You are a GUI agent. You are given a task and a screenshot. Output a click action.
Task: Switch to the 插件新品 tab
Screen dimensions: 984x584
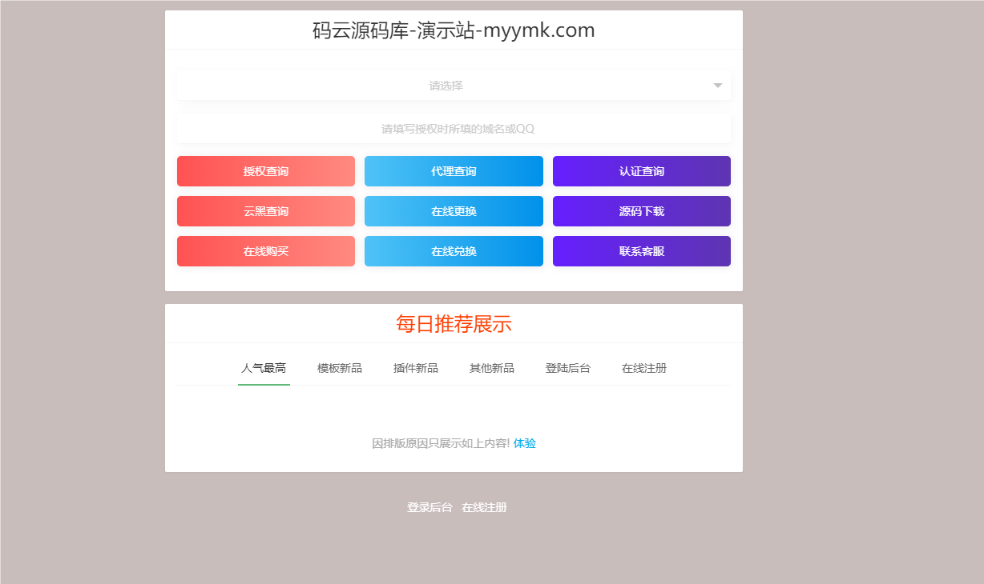415,368
